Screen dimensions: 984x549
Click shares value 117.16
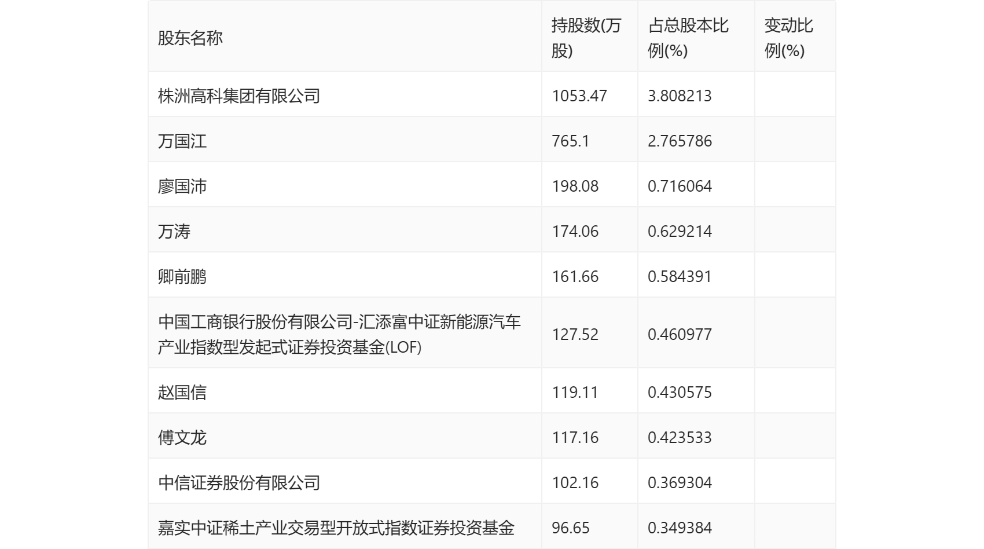click(x=575, y=437)
